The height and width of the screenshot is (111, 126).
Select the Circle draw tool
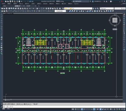click(2, 27)
